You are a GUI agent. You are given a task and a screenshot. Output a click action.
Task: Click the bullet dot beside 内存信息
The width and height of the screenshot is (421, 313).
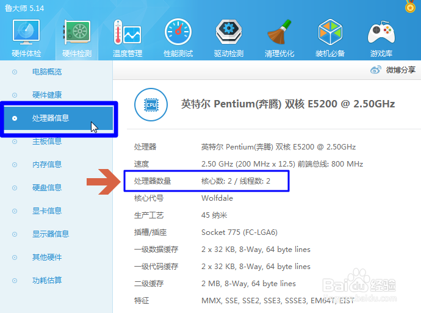click(15, 165)
